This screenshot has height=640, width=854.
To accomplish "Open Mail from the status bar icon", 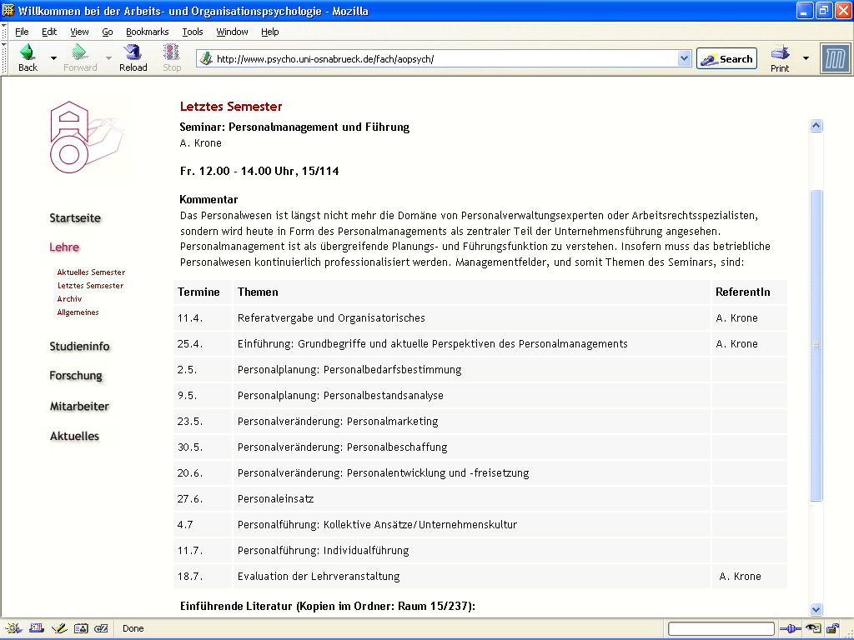I will (x=37, y=628).
